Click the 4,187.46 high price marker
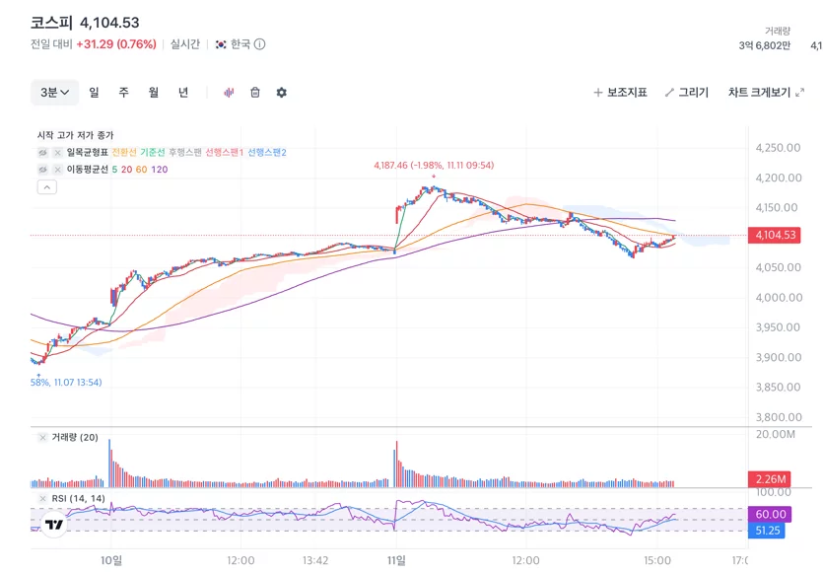Image resolution: width=823 pixels, height=573 pixels. (x=434, y=166)
